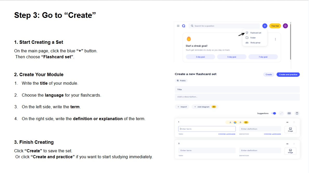Click the blue plus create button

coord(265,26)
